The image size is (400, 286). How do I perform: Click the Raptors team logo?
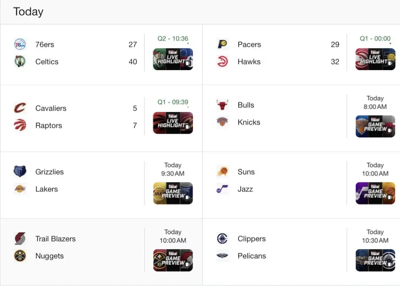point(20,125)
